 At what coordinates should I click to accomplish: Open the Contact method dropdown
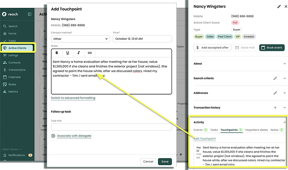[x=80, y=39]
